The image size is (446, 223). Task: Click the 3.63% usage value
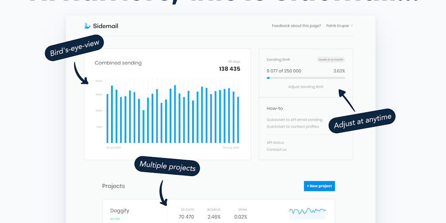point(339,71)
